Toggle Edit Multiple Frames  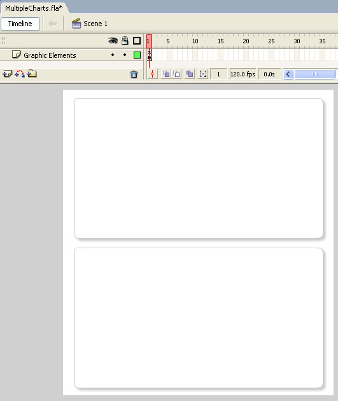tap(190, 74)
